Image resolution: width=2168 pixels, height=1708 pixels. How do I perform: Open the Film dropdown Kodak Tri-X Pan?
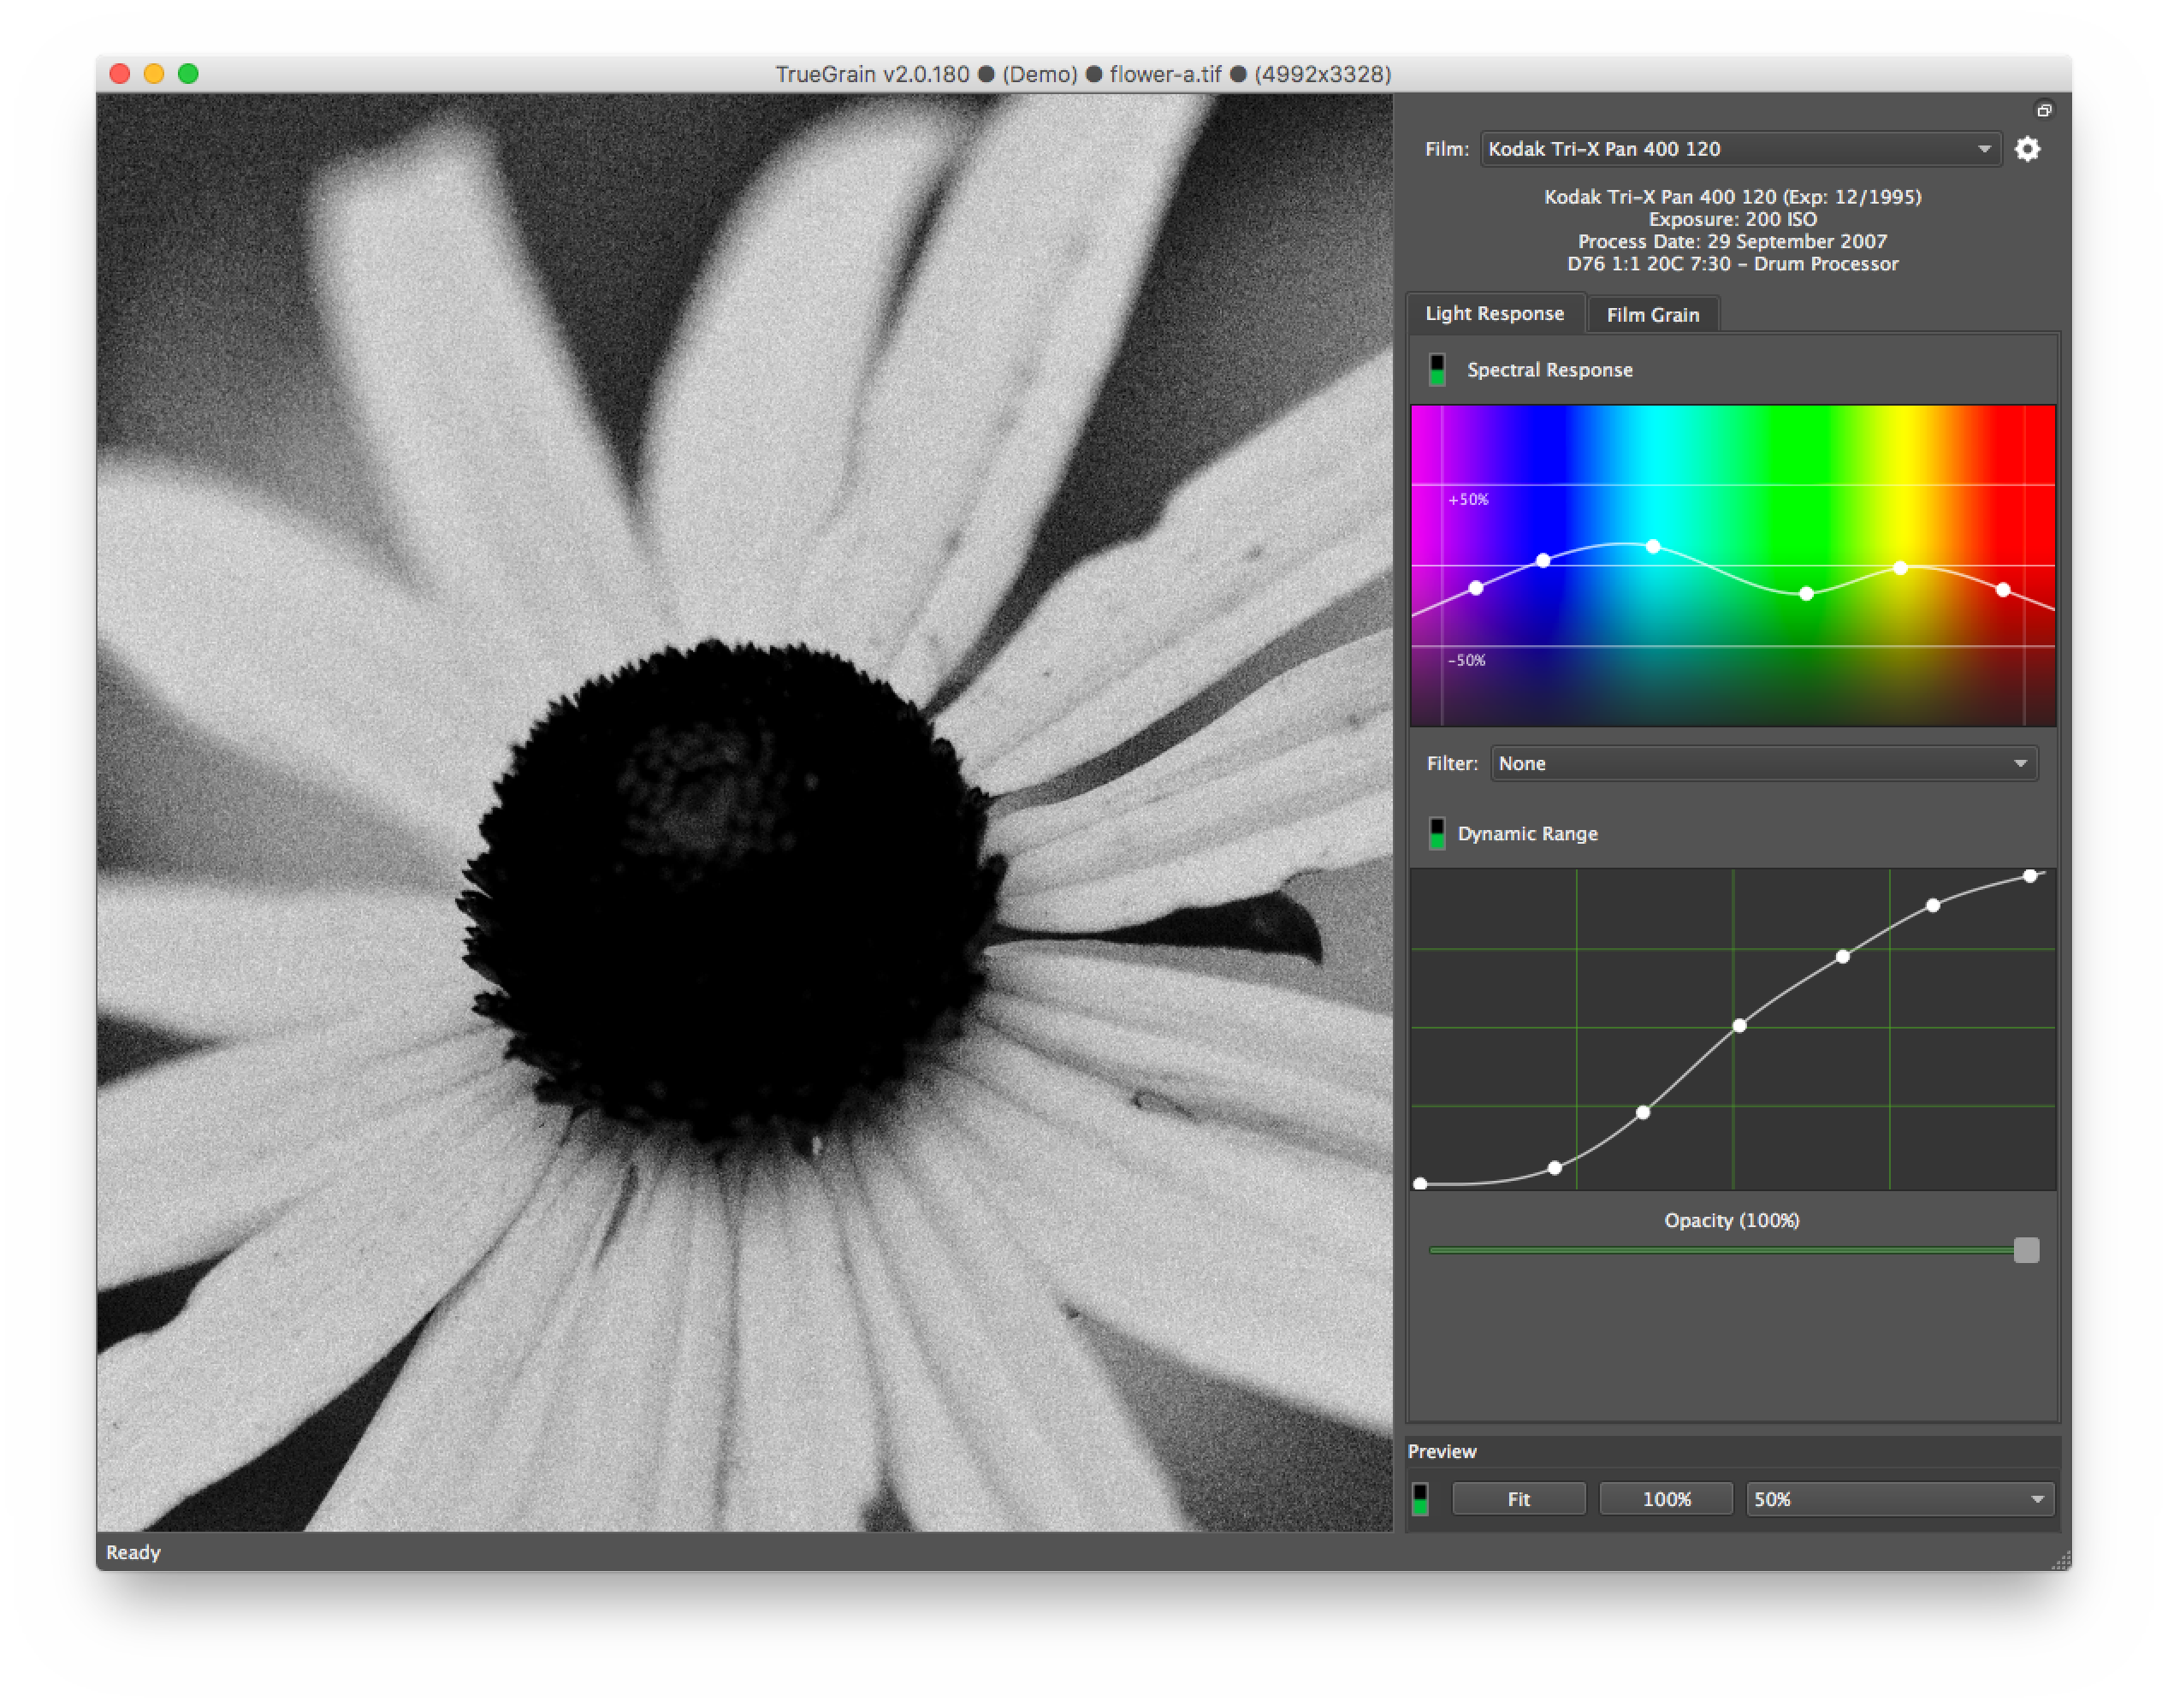(1740, 149)
